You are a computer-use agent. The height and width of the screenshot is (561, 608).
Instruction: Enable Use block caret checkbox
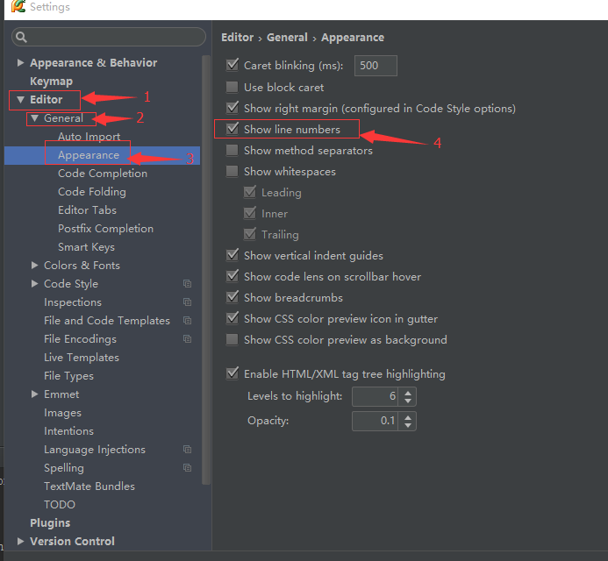click(232, 87)
